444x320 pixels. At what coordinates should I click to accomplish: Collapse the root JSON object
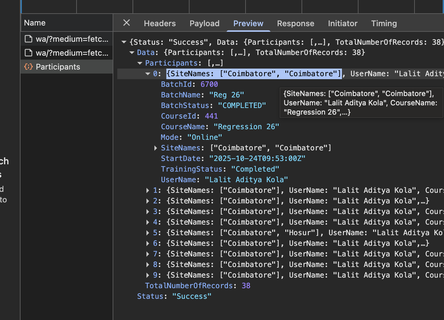coord(124,42)
